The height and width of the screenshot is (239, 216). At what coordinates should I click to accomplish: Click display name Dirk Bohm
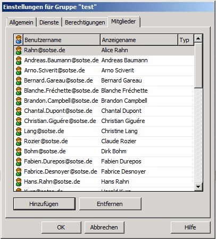(114, 151)
